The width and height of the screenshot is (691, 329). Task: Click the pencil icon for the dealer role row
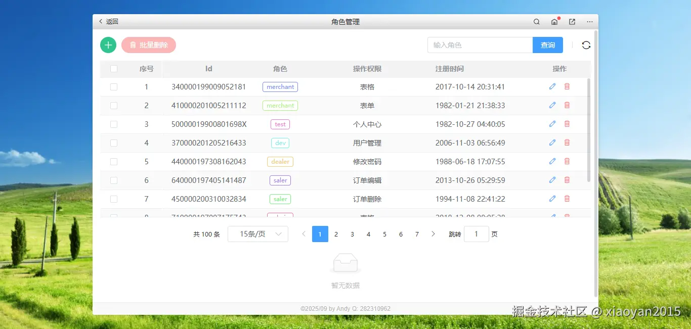552,161
